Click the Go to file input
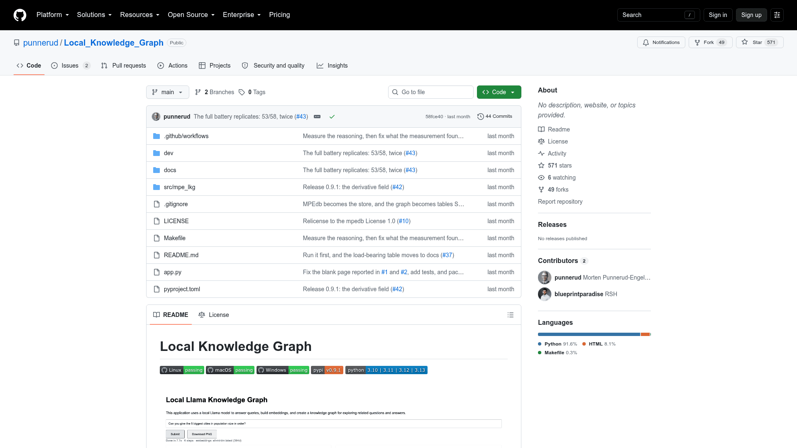 click(430, 92)
